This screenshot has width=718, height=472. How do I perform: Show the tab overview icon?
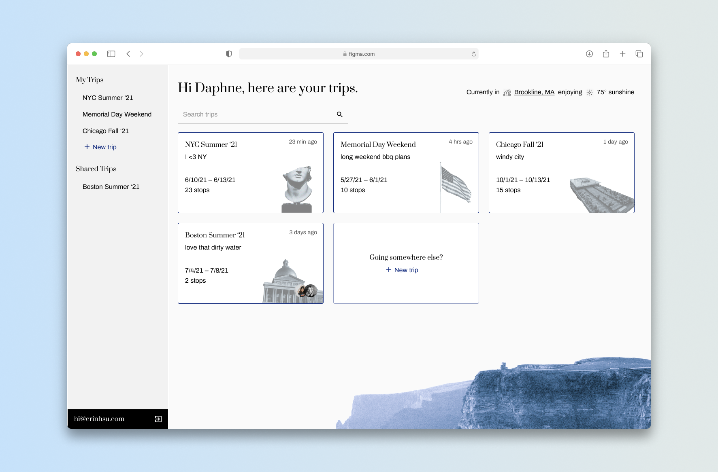click(639, 54)
